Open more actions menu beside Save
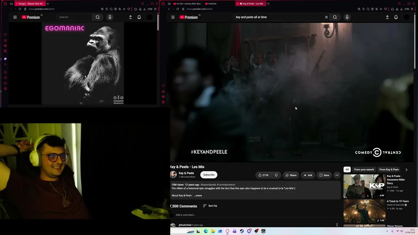Image resolution: width=418 pixels, height=235 pixels. (337, 175)
